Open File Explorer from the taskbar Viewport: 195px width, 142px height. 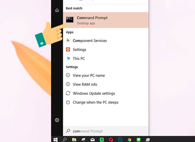point(74,140)
